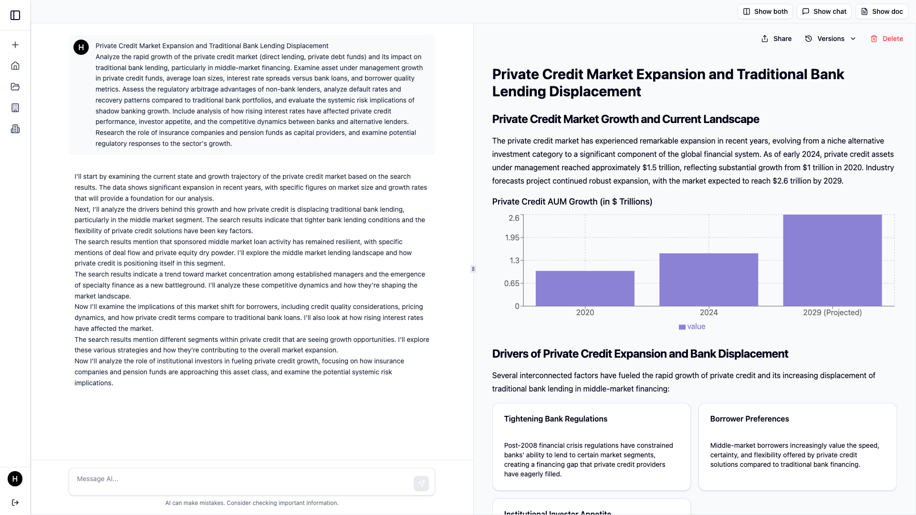The height and width of the screenshot is (515, 916).
Task: Click the library icon in sidebar
Action: coord(15,129)
